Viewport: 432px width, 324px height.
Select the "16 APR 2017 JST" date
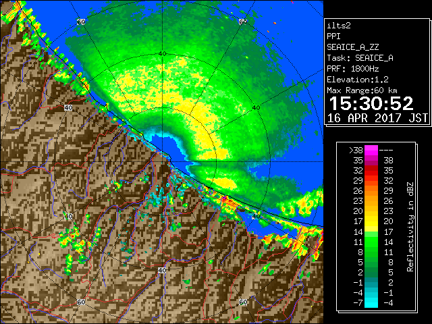coord(377,118)
